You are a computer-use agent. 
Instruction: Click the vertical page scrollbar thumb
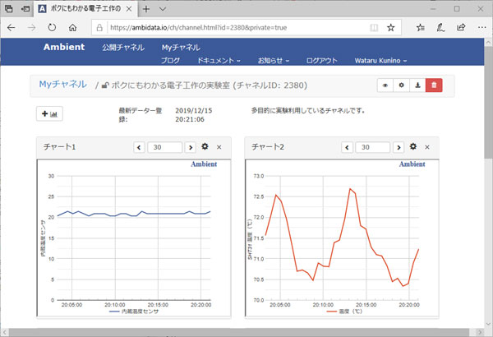point(489,102)
